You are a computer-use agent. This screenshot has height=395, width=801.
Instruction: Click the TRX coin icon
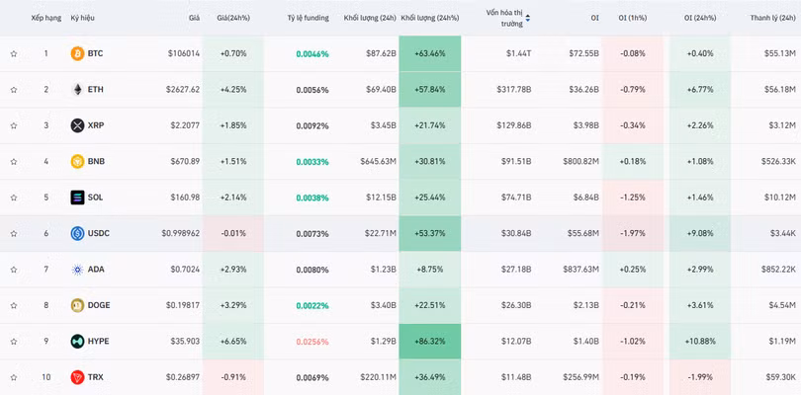pos(77,377)
